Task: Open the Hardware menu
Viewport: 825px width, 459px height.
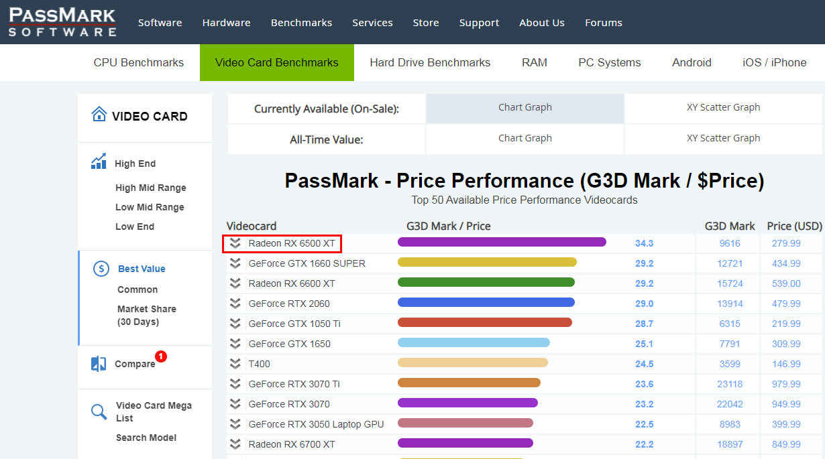Action: [226, 23]
